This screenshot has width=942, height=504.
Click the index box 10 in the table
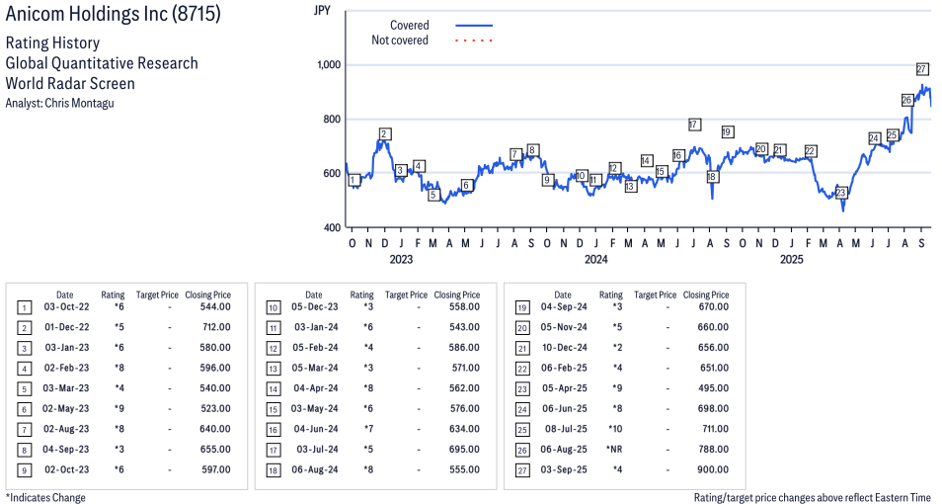click(x=273, y=307)
